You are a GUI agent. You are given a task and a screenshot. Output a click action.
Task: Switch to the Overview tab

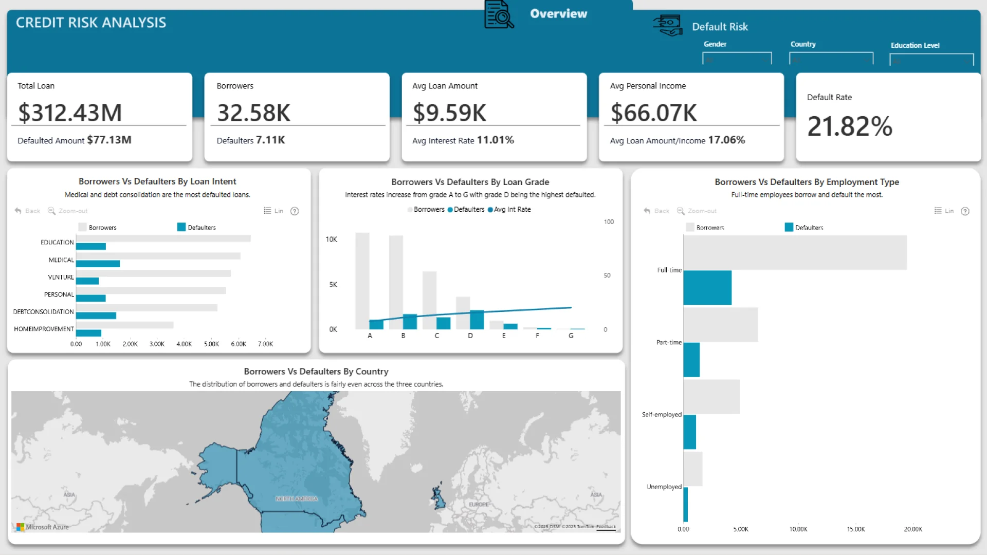click(558, 14)
